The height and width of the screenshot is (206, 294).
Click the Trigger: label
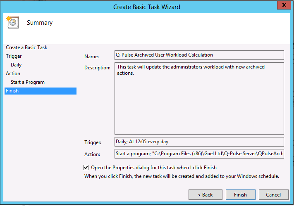point(93,142)
